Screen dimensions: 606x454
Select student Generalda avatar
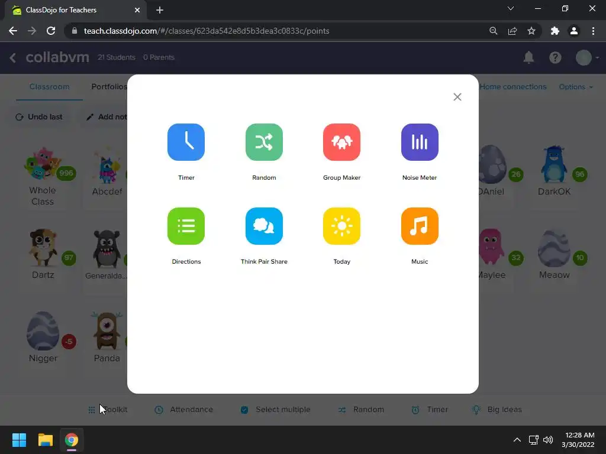tap(107, 249)
